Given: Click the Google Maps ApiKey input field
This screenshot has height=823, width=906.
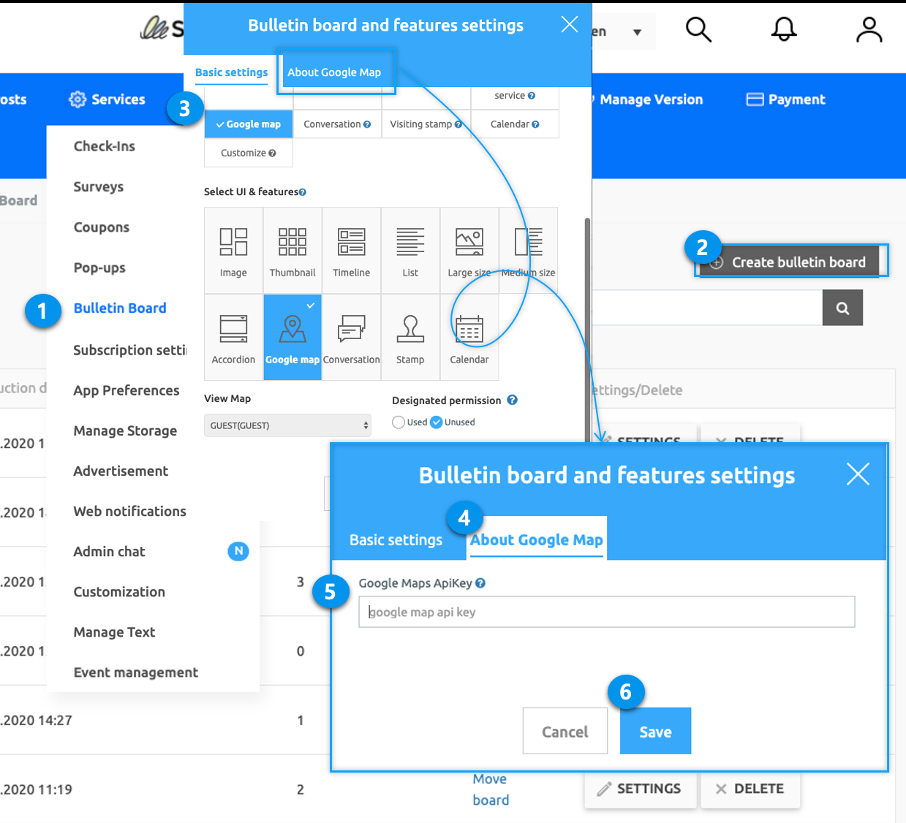Looking at the screenshot, I should click(x=606, y=612).
